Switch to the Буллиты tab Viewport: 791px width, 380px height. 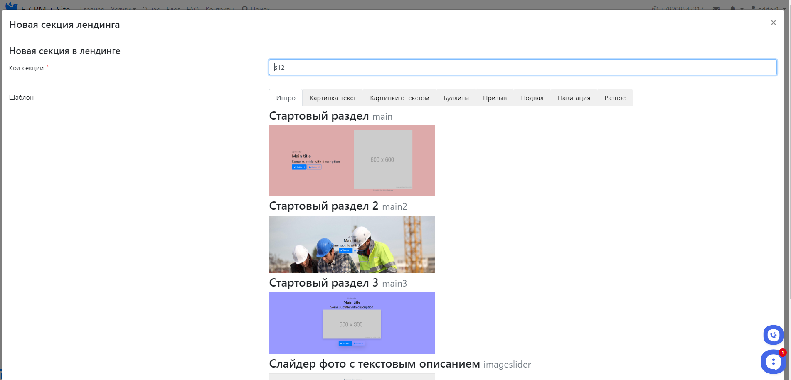click(x=456, y=98)
